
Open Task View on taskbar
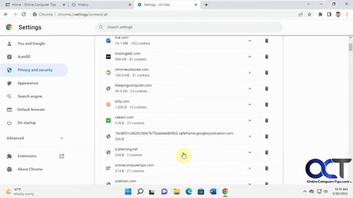coord(152,191)
